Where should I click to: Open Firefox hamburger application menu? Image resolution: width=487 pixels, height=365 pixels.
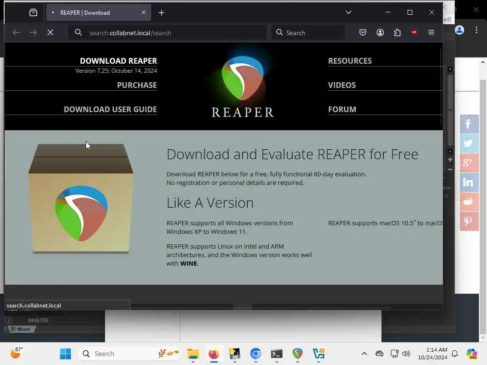click(x=431, y=32)
